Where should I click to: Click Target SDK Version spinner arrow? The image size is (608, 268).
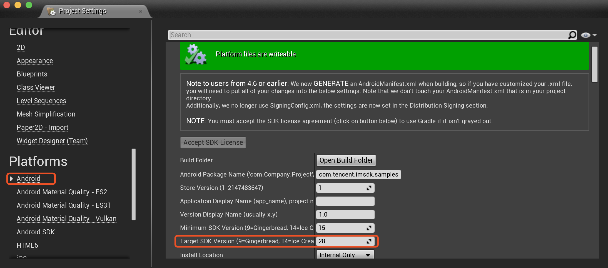[x=369, y=241]
